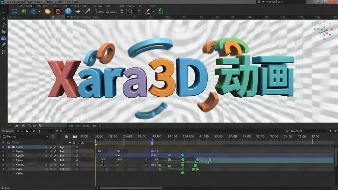Click the white vertical bars icon in timeline header
The image size is (338, 190).
click(75, 137)
